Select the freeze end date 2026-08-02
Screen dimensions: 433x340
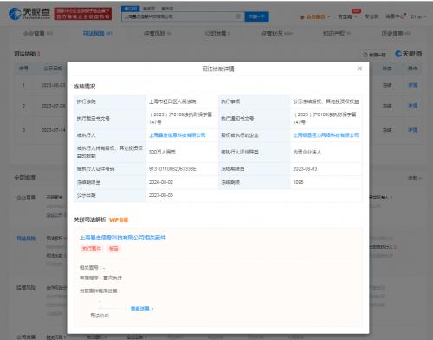point(161,182)
